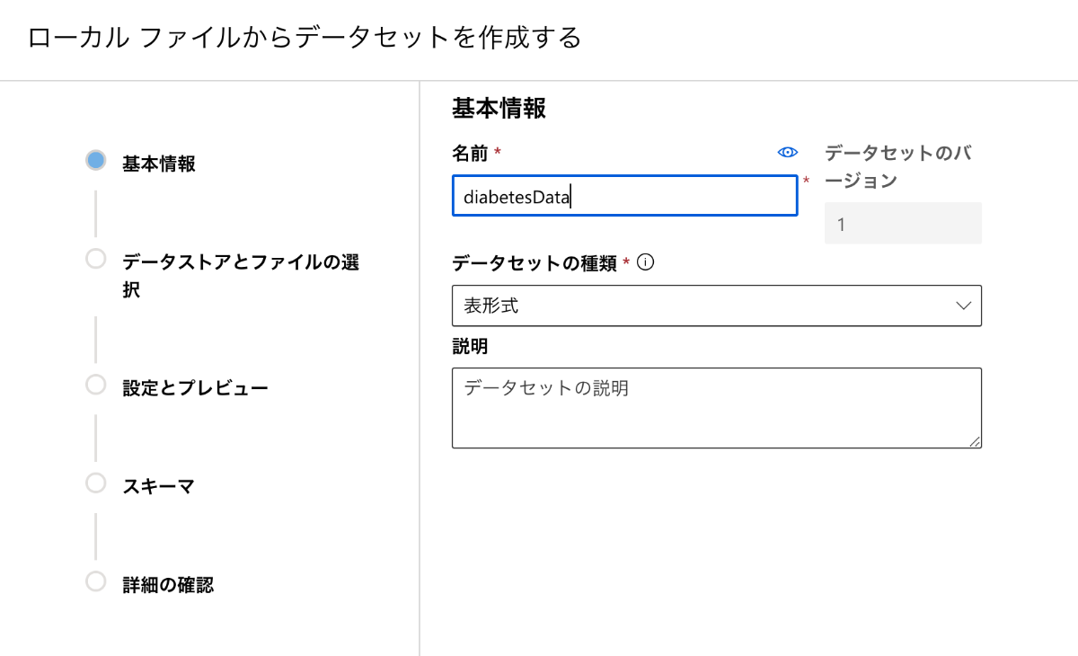Navigate to the スキーマ step label

(x=159, y=487)
